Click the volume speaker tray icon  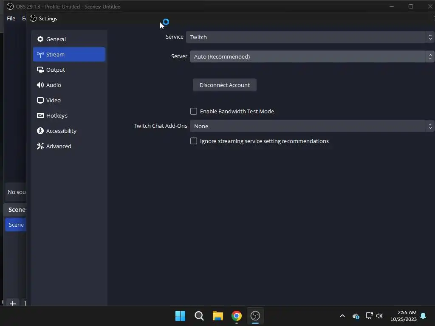pyautogui.click(x=379, y=316)
